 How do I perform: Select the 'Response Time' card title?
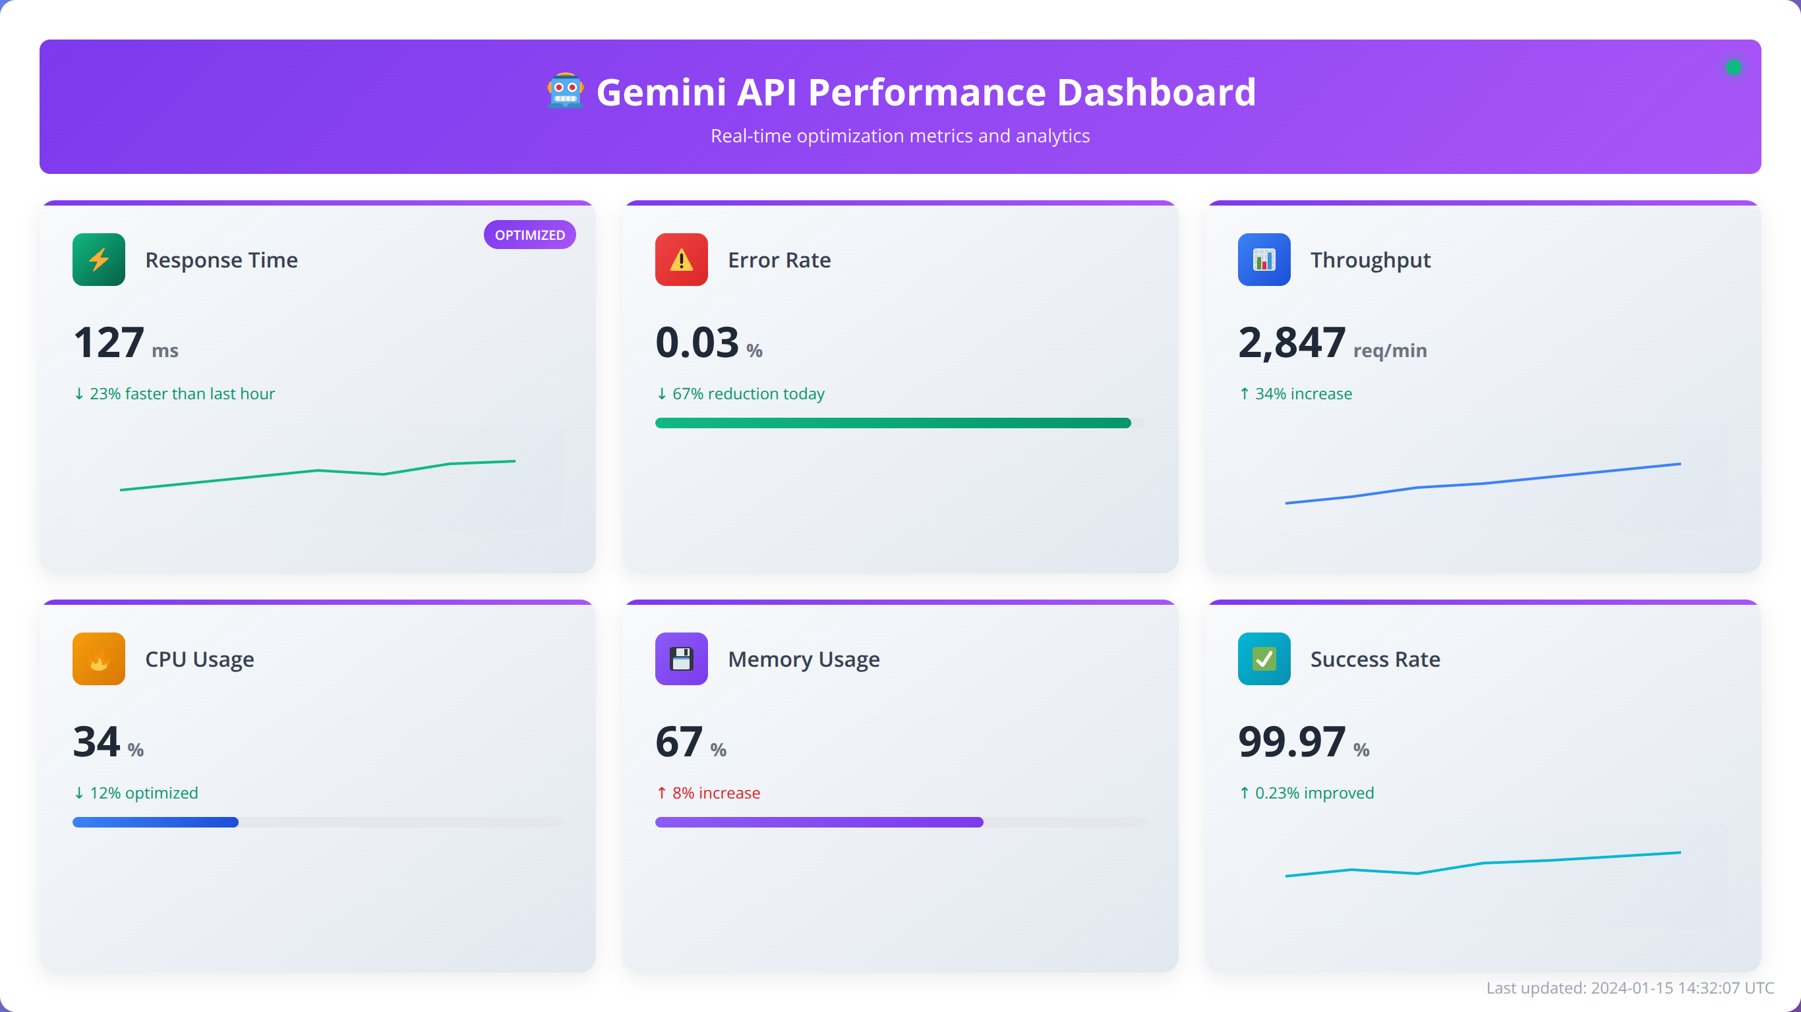click(x=221, y=260)
